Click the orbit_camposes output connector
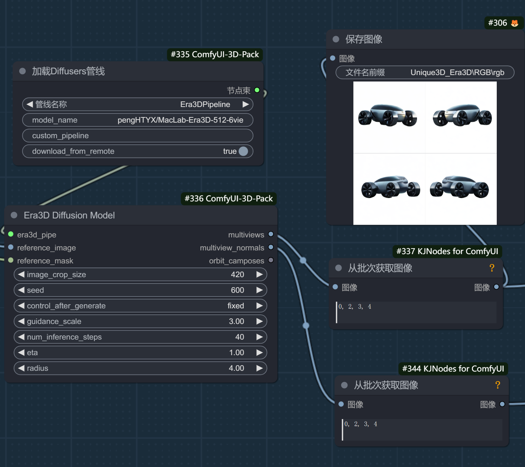This screenshot has height=467, width=525. [x=271, y=260]
